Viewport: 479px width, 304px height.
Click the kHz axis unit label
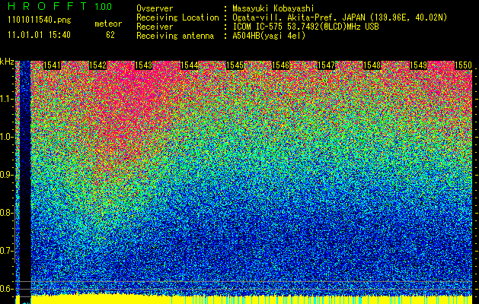7,62
